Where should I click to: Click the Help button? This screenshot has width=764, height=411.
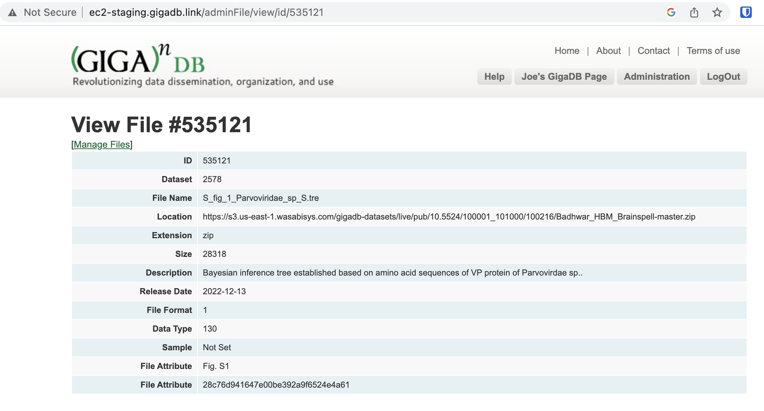(495, 77)
